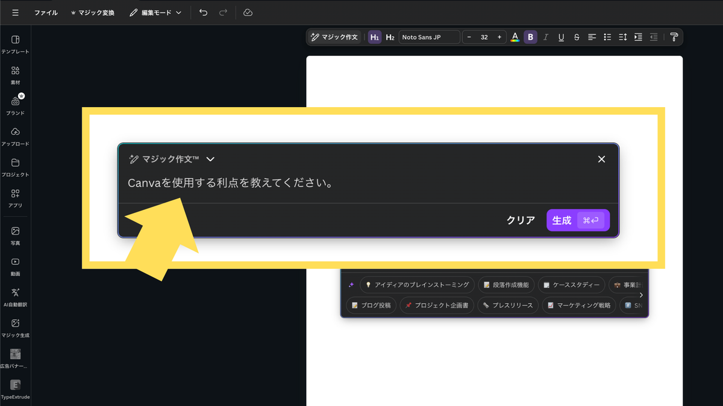The height and width of the screenshot is (406, 723).
Task: Open the 素材 elements panel
Action: [x=15, y=75]
